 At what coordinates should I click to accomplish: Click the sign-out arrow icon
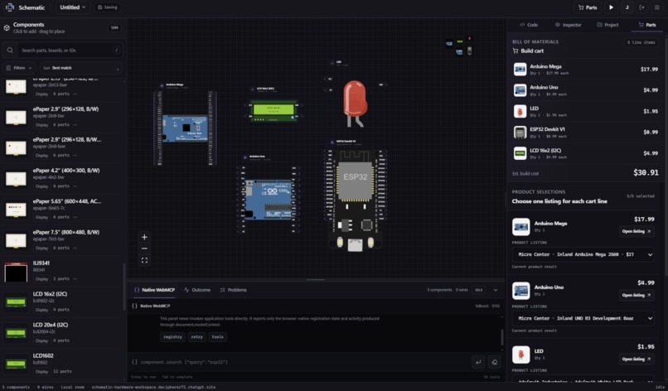[x=641, y=7]
